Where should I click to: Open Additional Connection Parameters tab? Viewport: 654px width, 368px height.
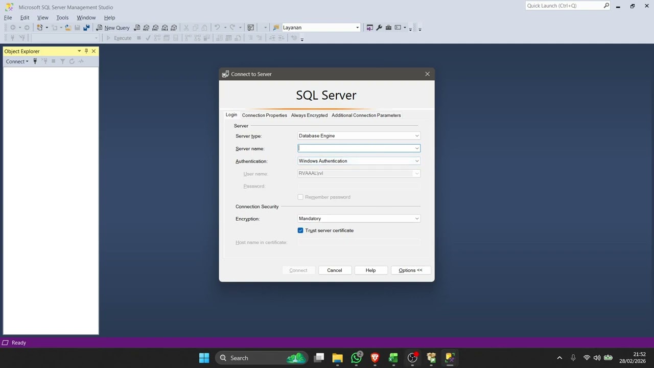click(366, 116)
